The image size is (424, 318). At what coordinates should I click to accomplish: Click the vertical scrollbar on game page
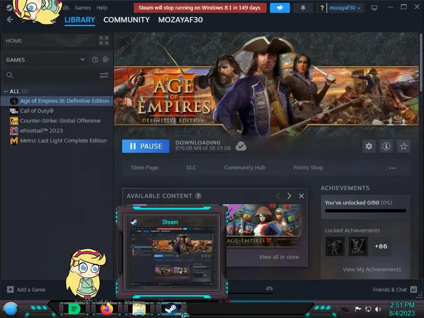[x=421, y=62]
